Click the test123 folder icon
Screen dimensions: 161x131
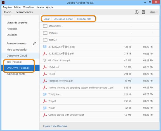(45, 40)
